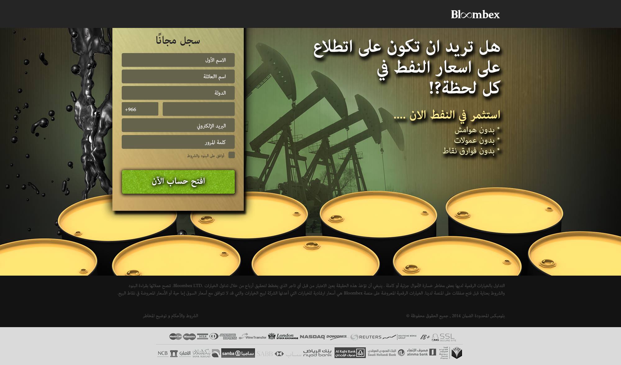
Task: Click the 'سجل مجانًا' form heading
Action: (x=178, y=40)
